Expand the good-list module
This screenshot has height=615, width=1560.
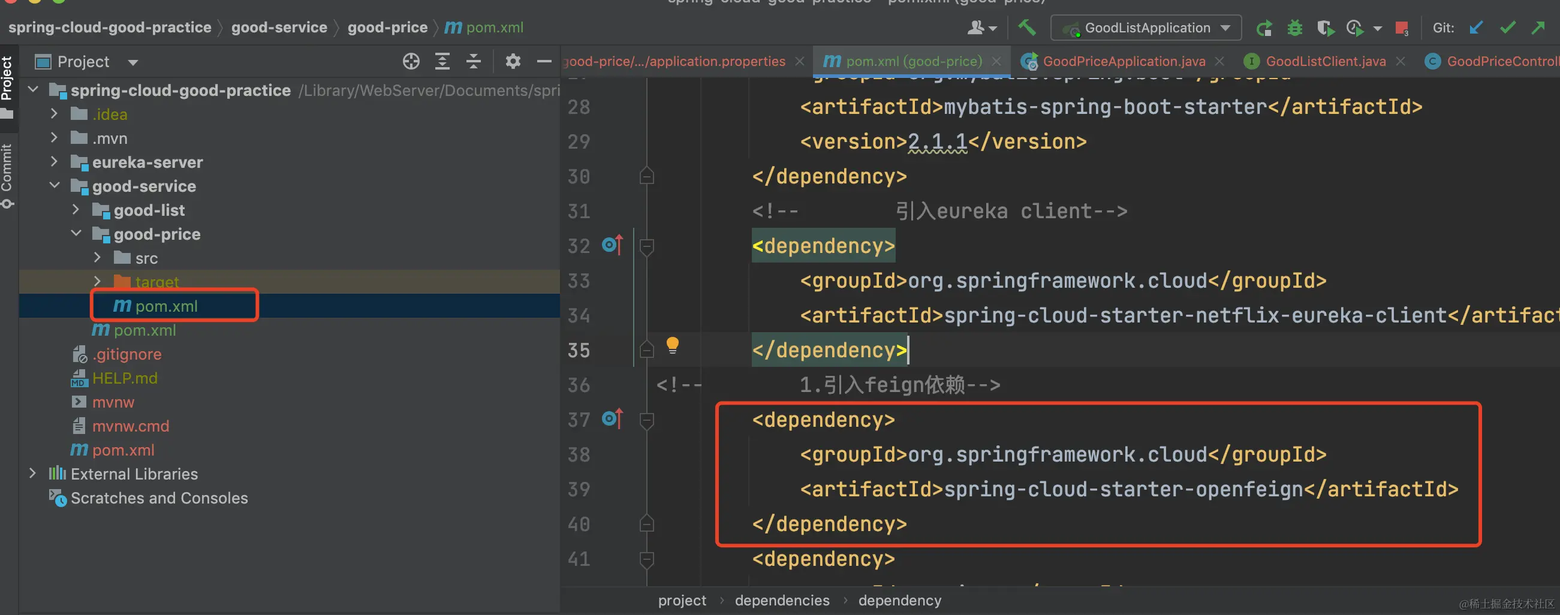(76, 209)
